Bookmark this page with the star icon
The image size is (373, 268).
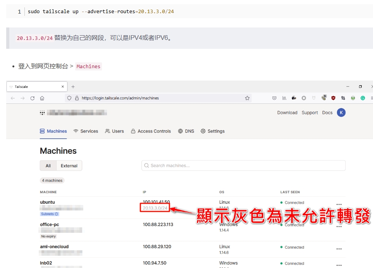coord(247,98)
